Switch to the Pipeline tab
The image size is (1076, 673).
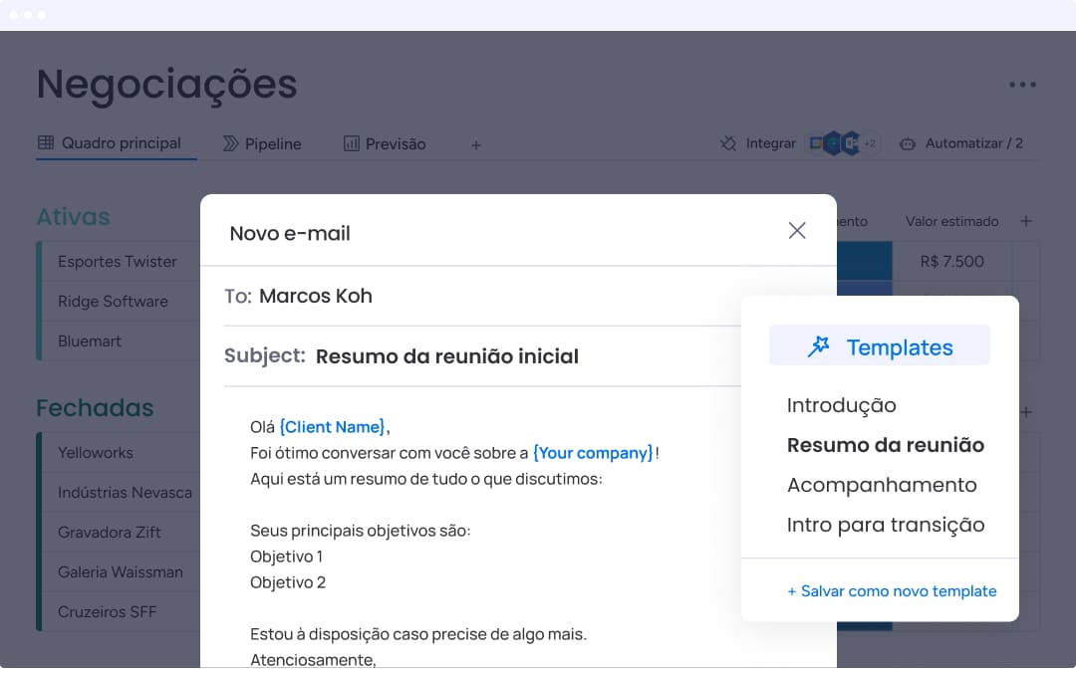tap(271, 143)
